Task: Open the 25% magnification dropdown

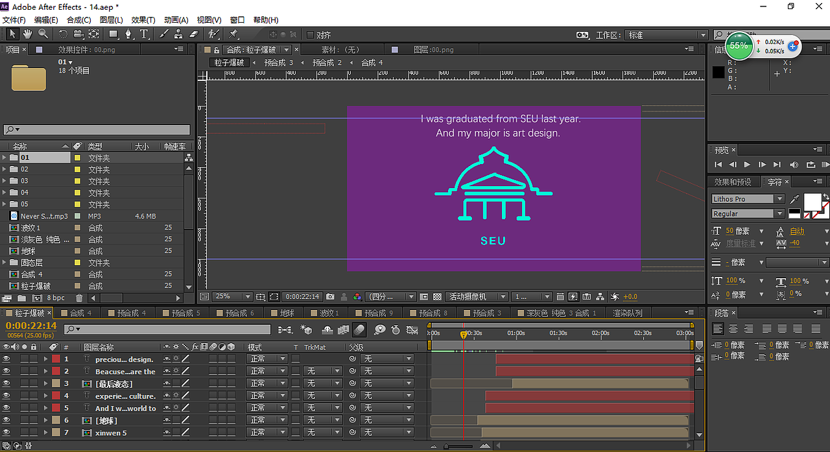Action: 232,296
